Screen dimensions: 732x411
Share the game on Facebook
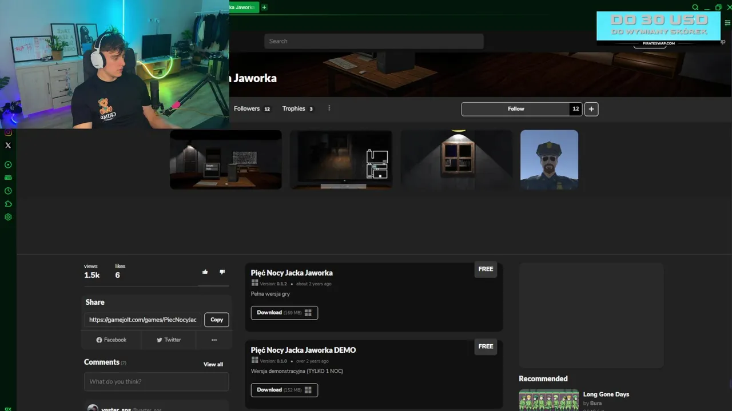click(111, 340)
